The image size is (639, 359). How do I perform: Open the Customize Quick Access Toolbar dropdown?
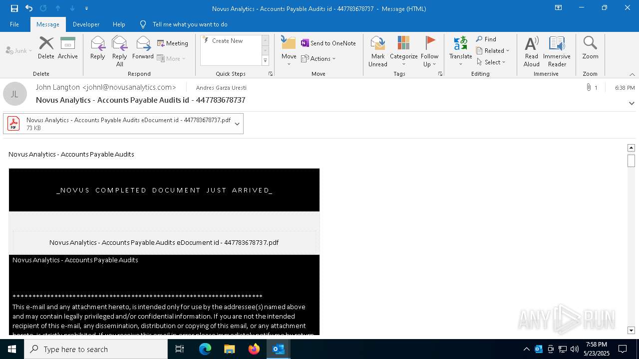[86, 8]
